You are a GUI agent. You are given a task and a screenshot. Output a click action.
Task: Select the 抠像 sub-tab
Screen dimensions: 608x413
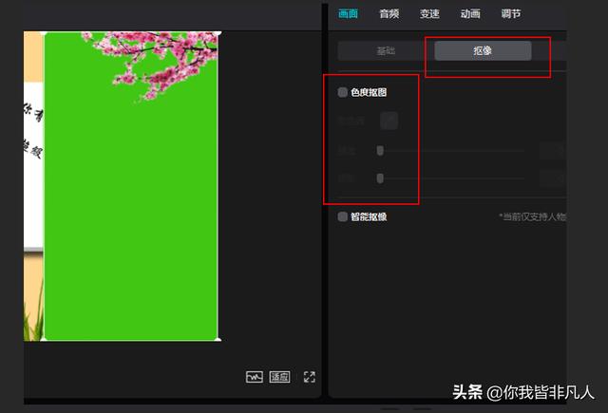[483, 50]
